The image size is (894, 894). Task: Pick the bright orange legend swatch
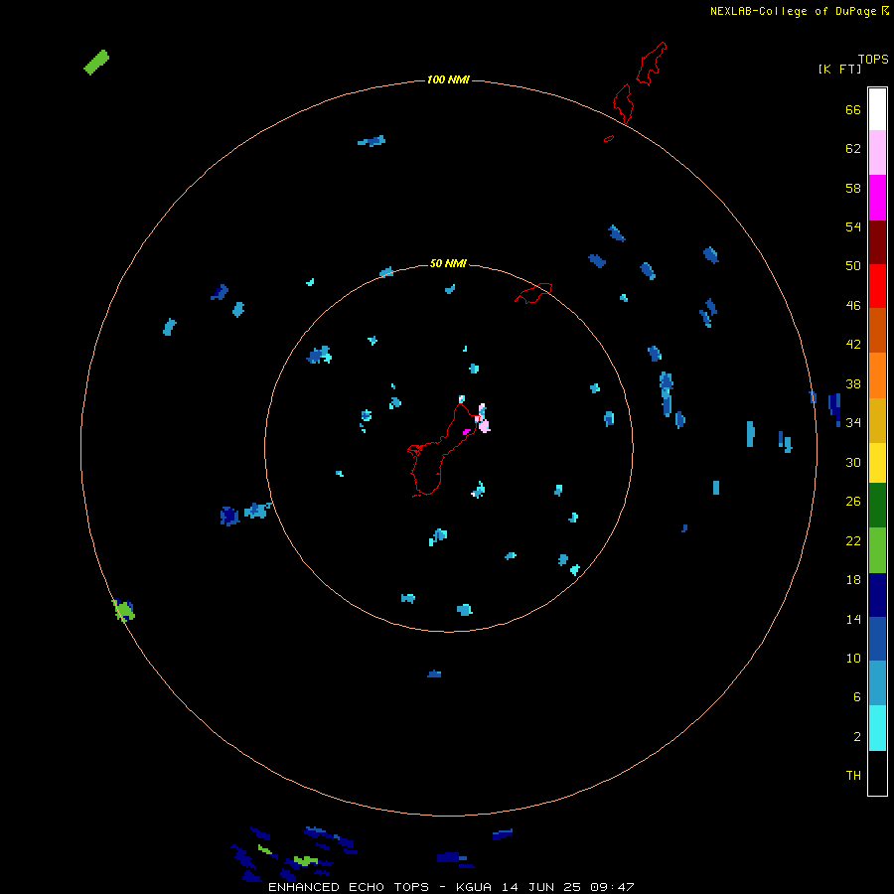pyautogui.click(x=877, y=374)
